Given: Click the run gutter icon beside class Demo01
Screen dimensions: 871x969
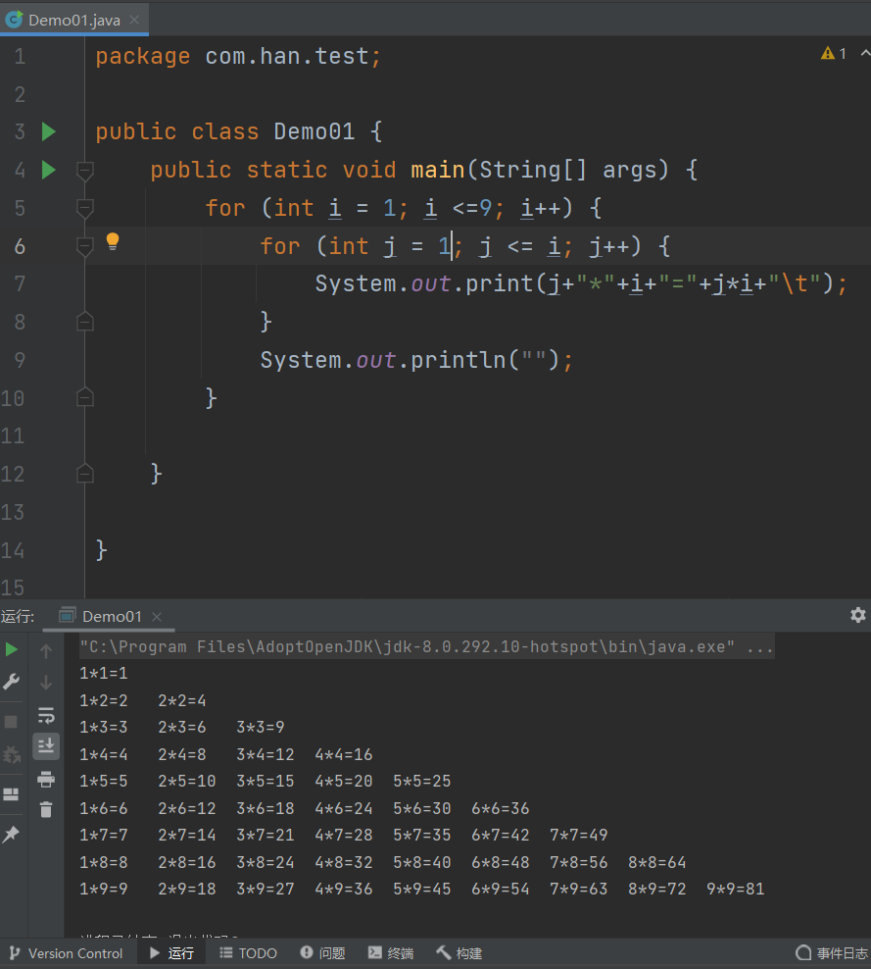Looking at the screenshot, I should (48, 131).
